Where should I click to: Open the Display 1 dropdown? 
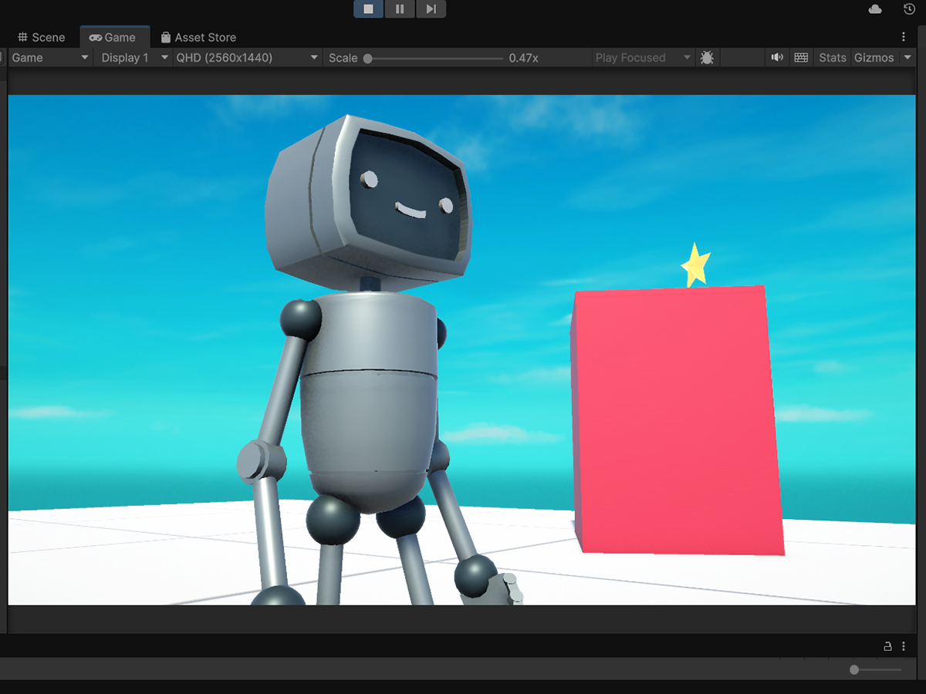click(134, 58)
